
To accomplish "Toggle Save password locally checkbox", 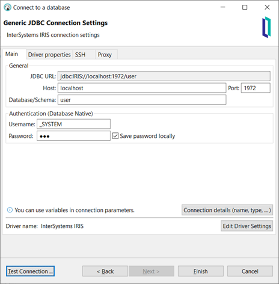I will pos(115,136).
